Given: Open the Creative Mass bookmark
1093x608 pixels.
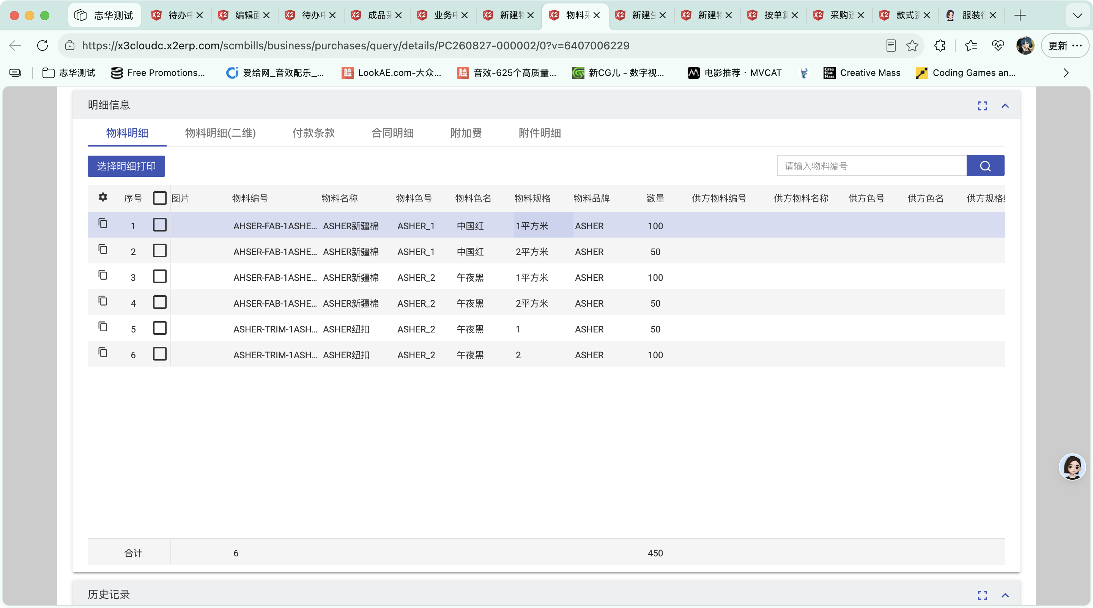Looking at the screenshot, I should [x=862, y=73].
